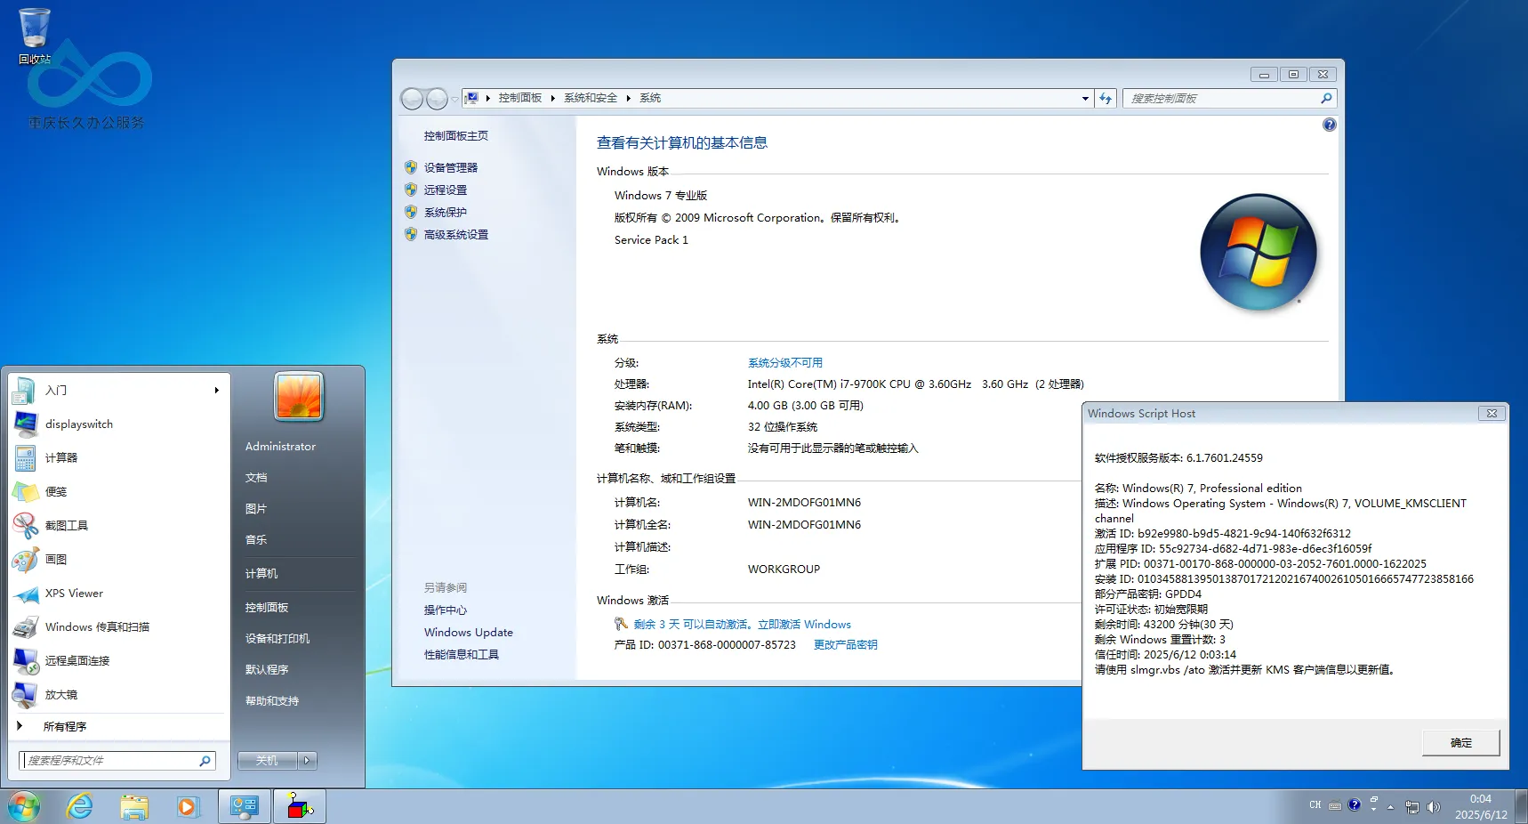Click the on-screen keyboard tray icon
The image size is (1528, 824).
coord(1335,806)
